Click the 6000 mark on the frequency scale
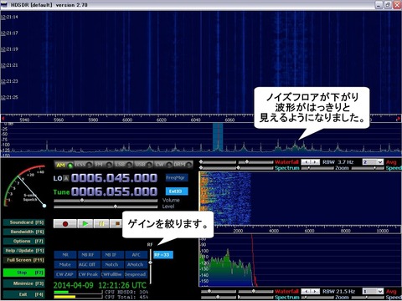The width and height of the screenshot is (402, 301). coord(127,120)
